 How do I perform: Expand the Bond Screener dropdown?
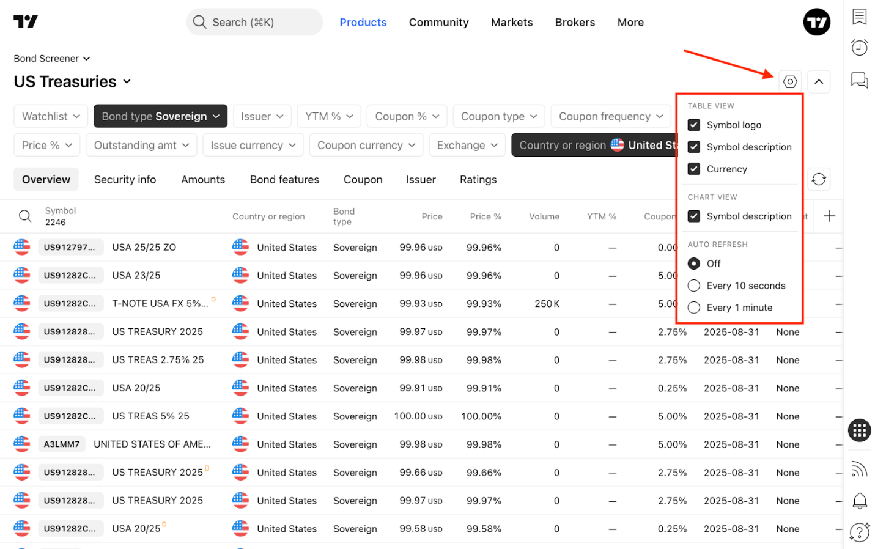[52, 59]
